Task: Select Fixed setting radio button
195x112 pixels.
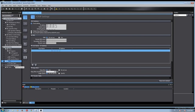Action: point(31,23)
